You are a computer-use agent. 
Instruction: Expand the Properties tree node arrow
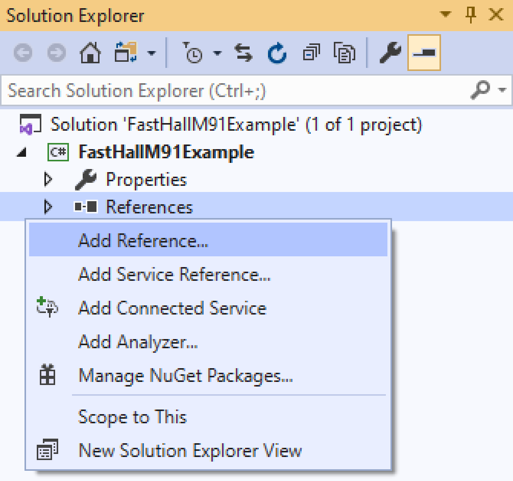click(x=48, y=180)
